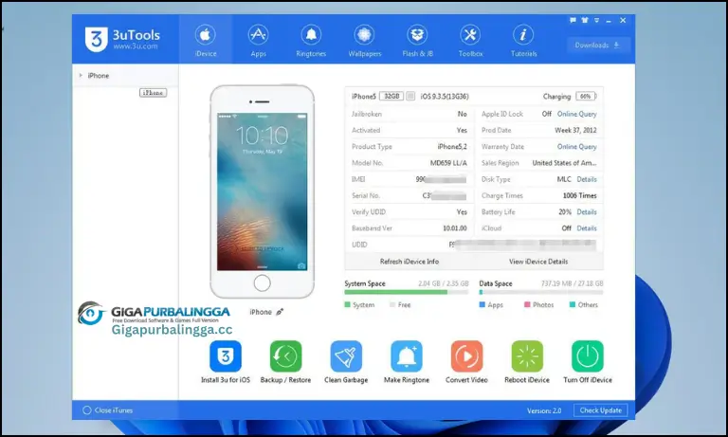This screenshot has width=728, height=437.
Task: Click the 10.01.00 baseband version
Action: click(x=455, y=228)
